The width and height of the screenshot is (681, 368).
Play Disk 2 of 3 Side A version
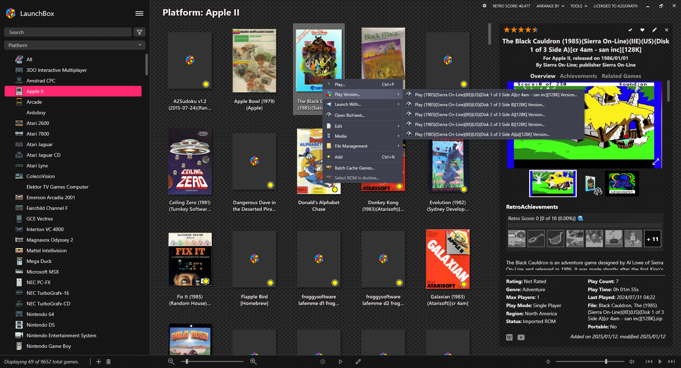pyautogui.click(x=493, y=115)
